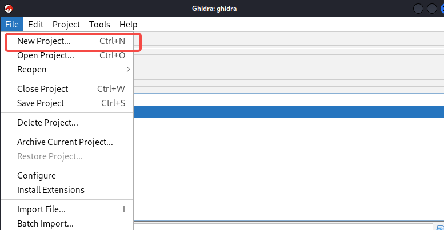Select Close Project menu entry
The width and height of the screenshot is (444, 230).
(67, 89)
